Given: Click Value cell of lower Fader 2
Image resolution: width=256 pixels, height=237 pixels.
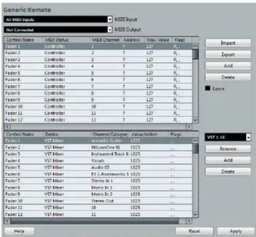Looking at the screenshot, I should click(148, 147).
